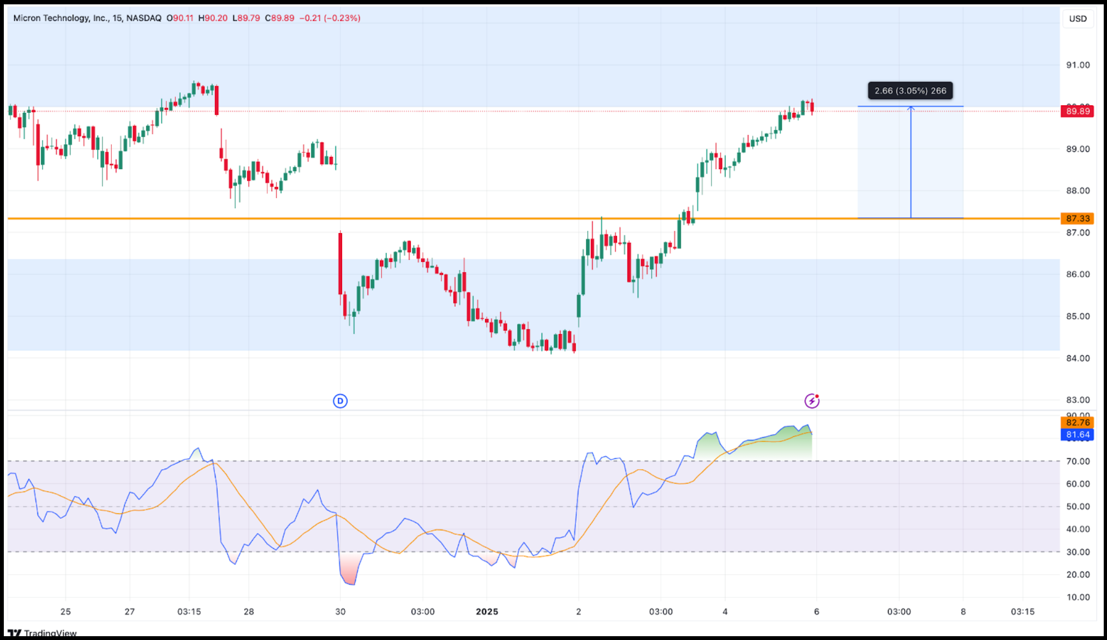The width and height of the screenshot is (1107, 640).
Task: Click the purple earnings lightning bolt icon
Action: (812, 401)
